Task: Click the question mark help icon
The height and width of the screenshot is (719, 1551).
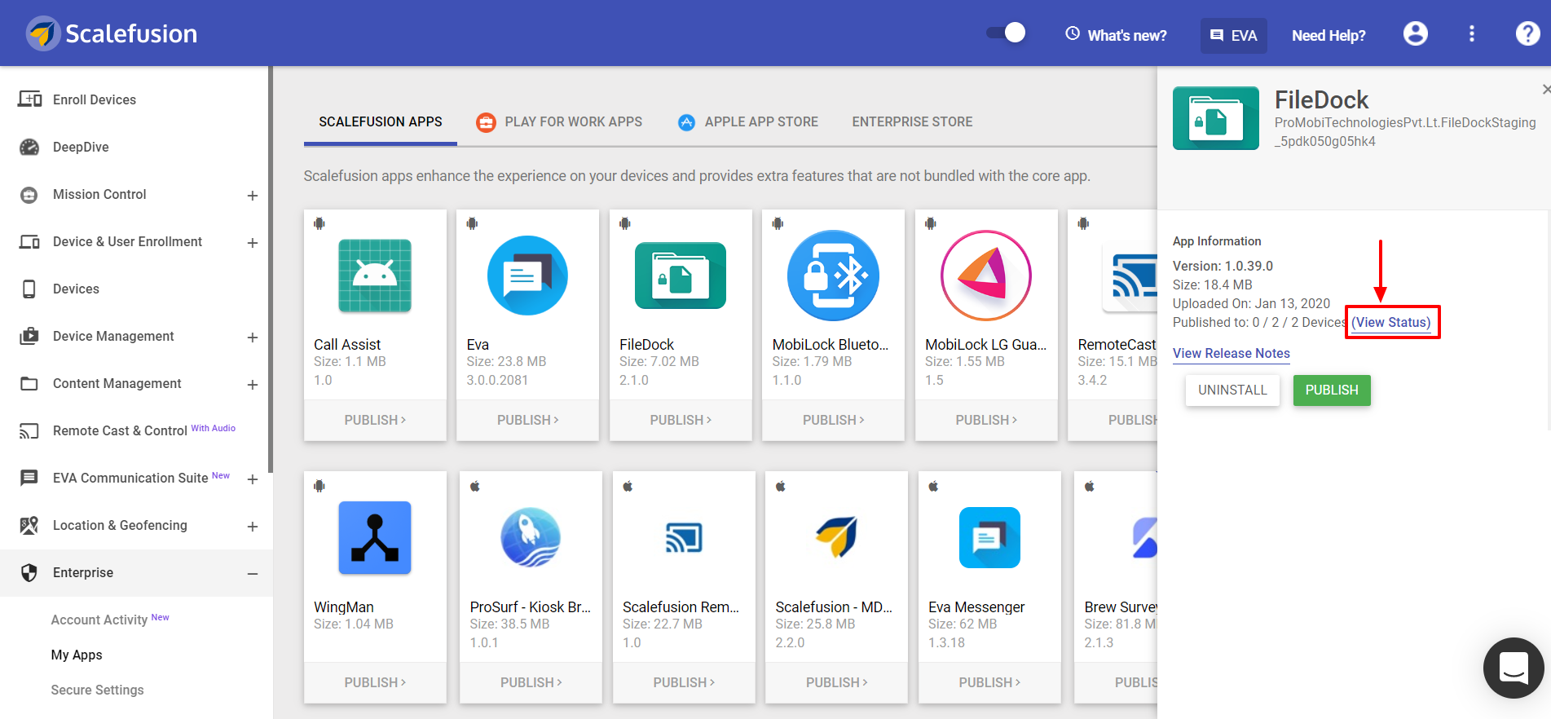Action: 1527,33
